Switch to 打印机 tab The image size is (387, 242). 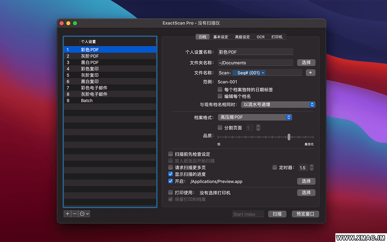[x=277, y=37]
